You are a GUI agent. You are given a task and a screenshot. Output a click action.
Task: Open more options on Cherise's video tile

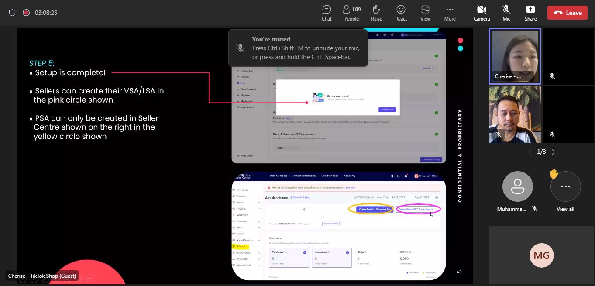tap(527, 76)
